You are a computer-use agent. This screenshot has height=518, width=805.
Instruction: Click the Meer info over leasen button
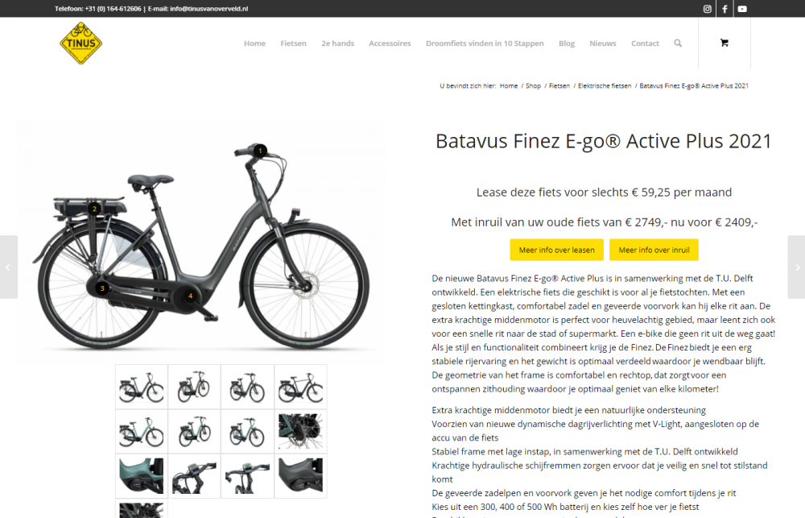(556, 250)
